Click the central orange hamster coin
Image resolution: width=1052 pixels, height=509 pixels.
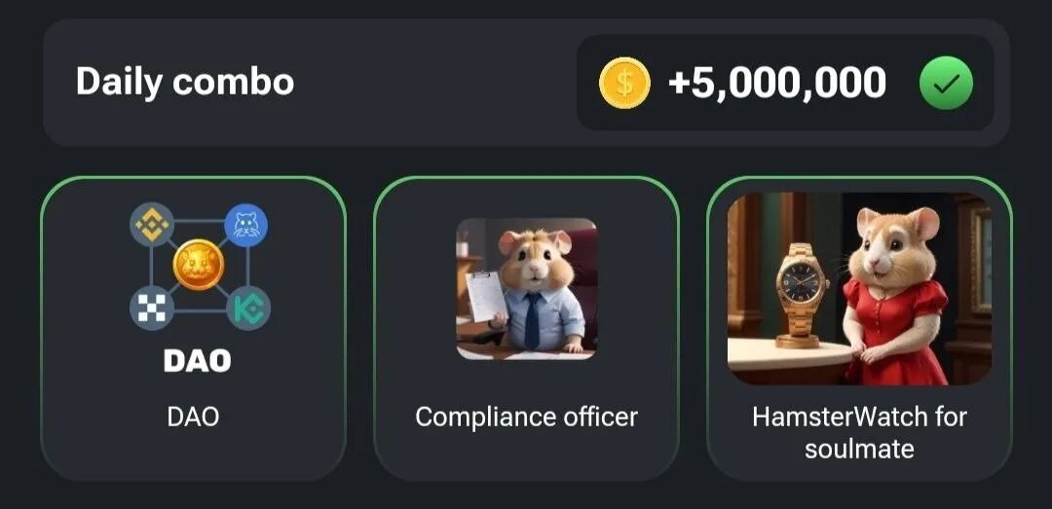[x=199, y=265]
